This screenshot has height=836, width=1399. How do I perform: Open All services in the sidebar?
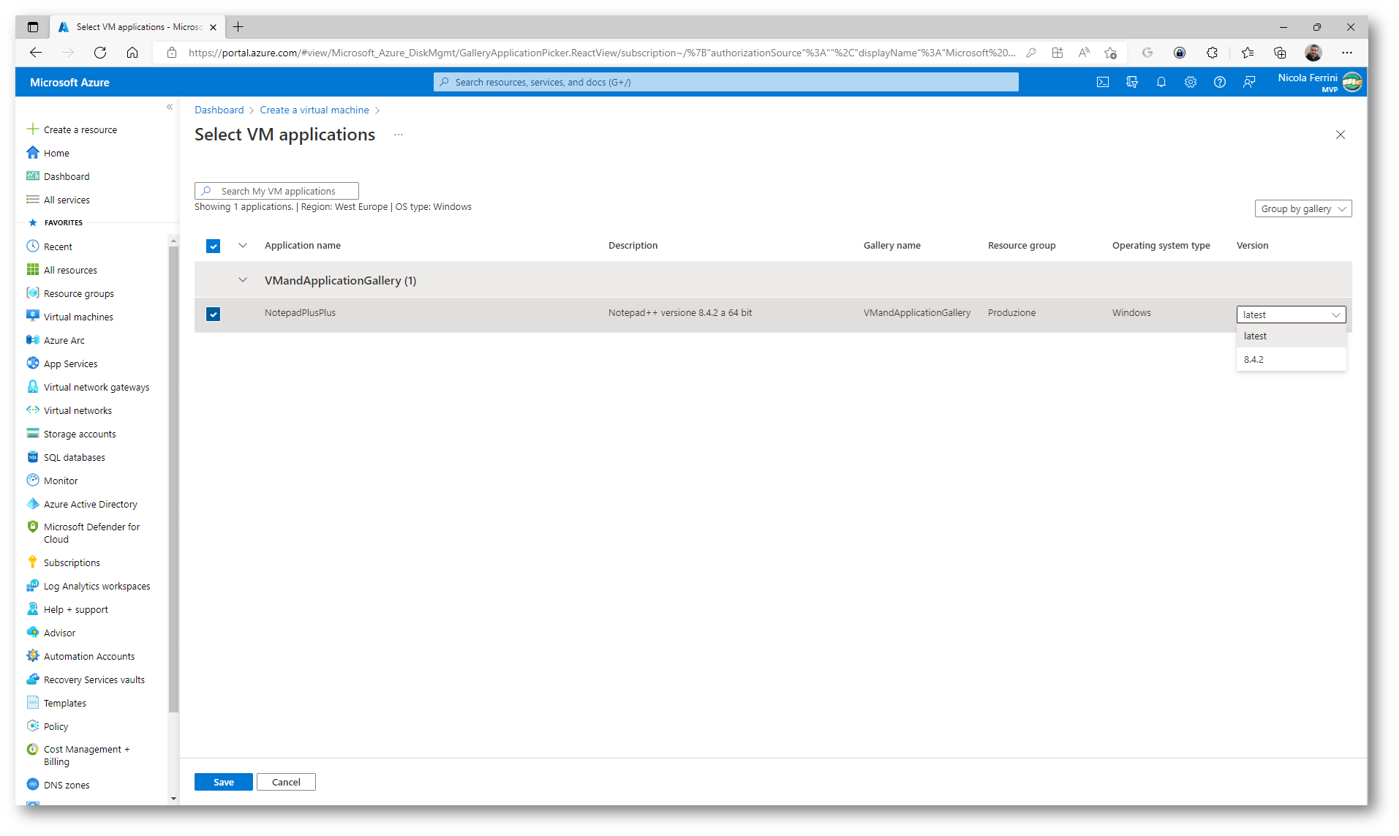tap(67, 200)
